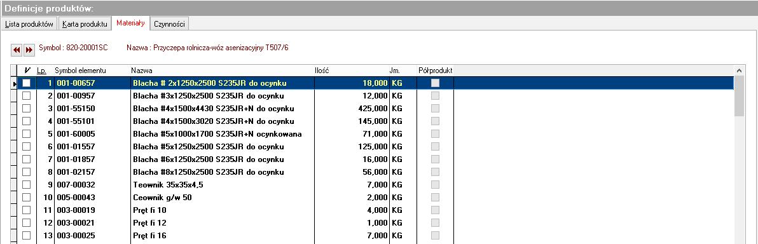Sort by the Lp. column header

[41, 71]
